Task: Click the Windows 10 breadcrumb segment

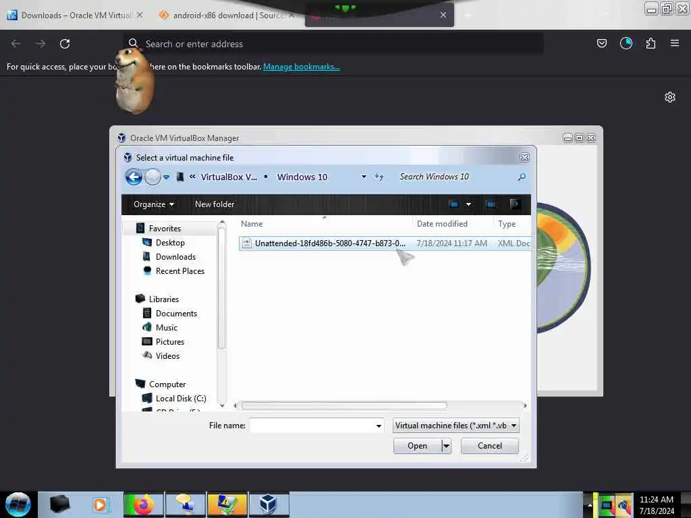Action: coord(302,177)
